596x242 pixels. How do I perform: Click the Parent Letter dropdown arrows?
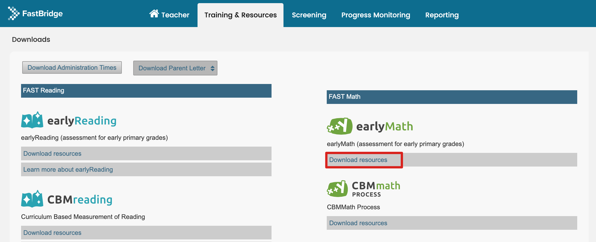[x=212, y=68]
